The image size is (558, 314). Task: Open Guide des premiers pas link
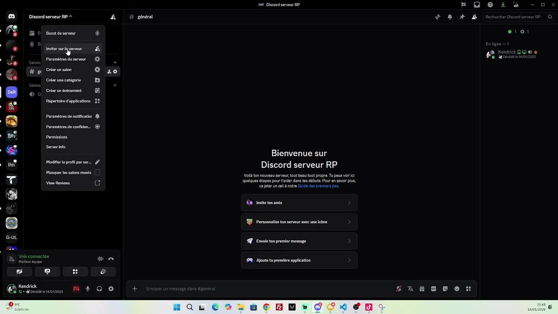[x=318, y=186]
